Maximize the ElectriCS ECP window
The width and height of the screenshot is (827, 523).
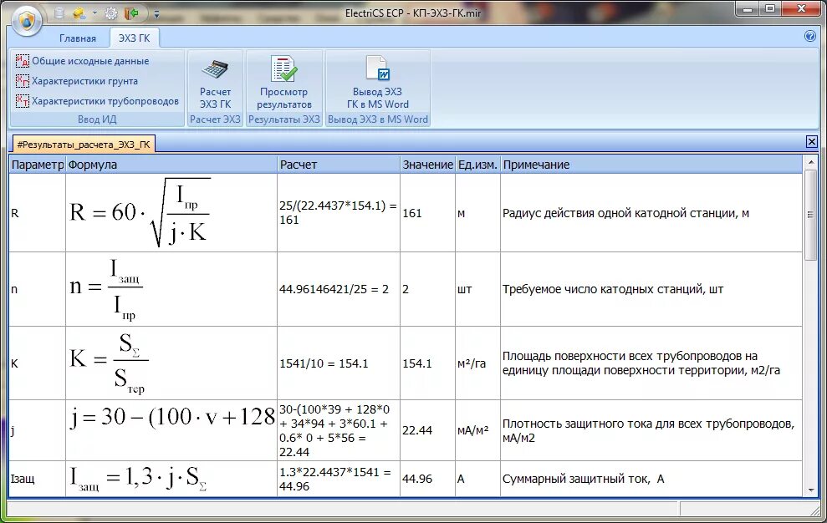[x=770, y=9]
